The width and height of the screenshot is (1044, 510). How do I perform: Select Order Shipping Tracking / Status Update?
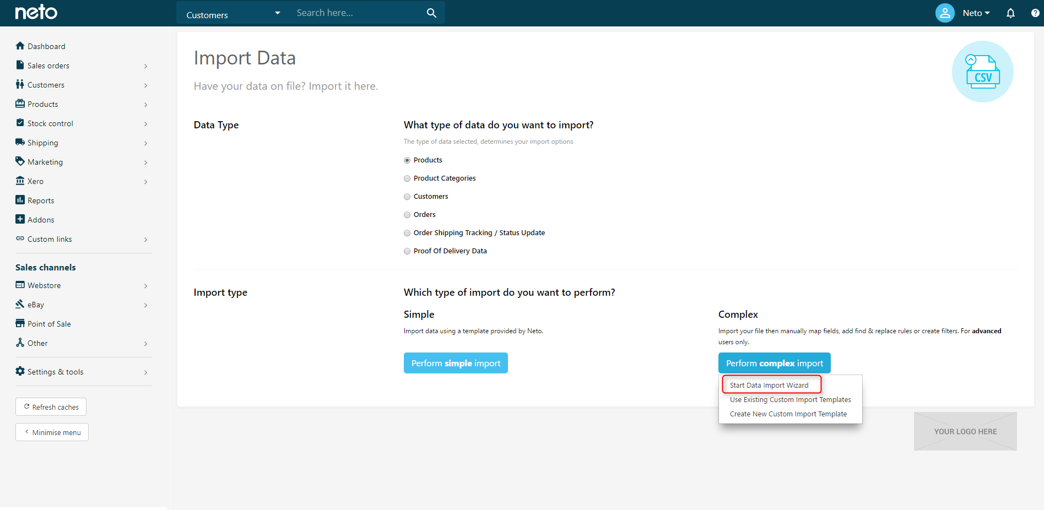click(407, 233)
